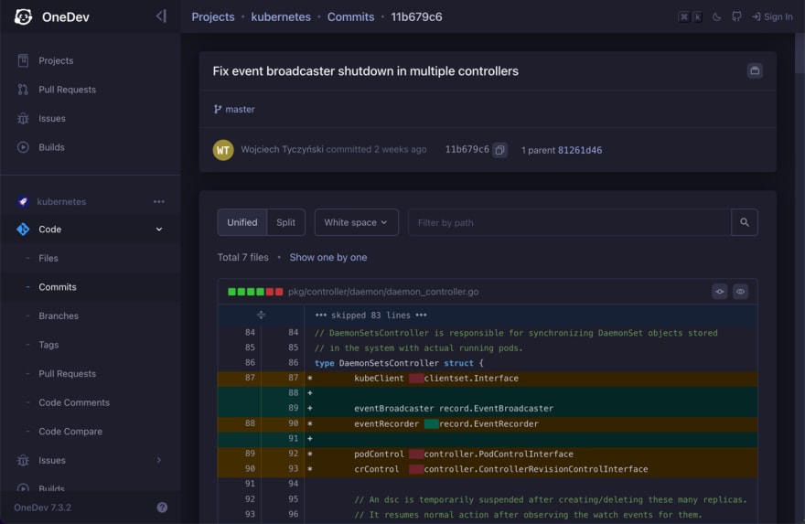Click Show one by one link

click(x=328, y=258)
